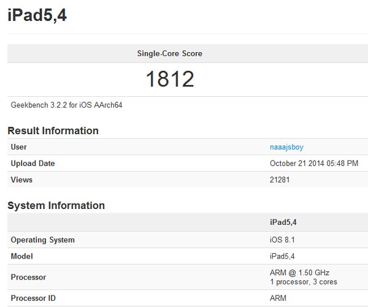368x307 pixels.
Task: Click the 1 processor, 3 cores text
Action: point(304,282)
